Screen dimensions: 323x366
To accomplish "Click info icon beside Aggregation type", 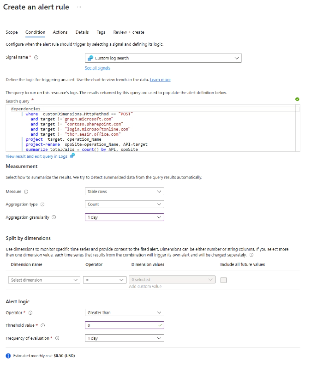I will tap(42, 204).
